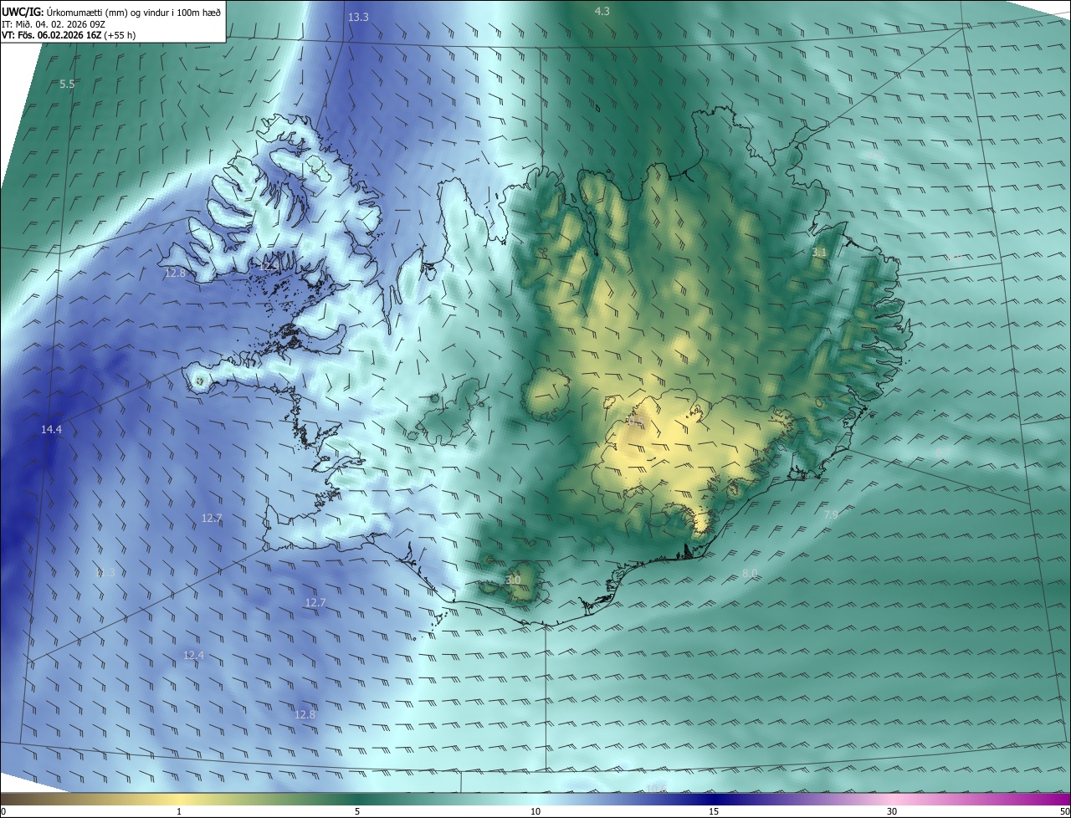Select the 15 tick on color scale

coord(714,811)
